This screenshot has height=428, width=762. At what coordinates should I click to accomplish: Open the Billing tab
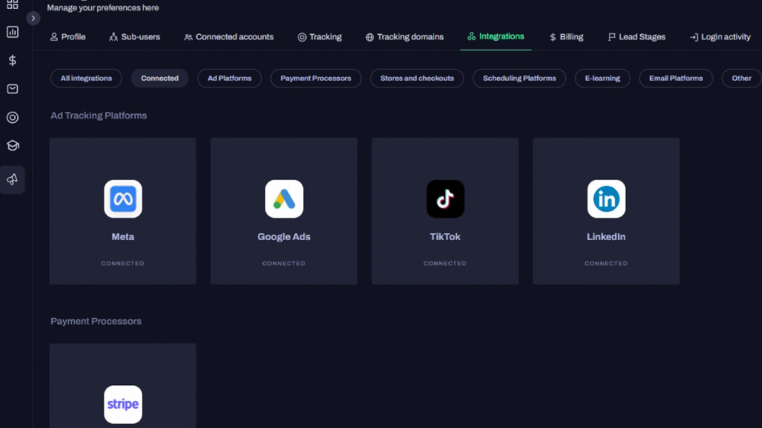pos(567,37)
